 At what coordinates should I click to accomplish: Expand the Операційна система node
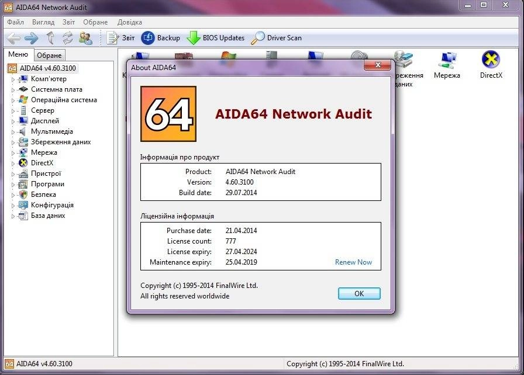click(x=13, y=100)
